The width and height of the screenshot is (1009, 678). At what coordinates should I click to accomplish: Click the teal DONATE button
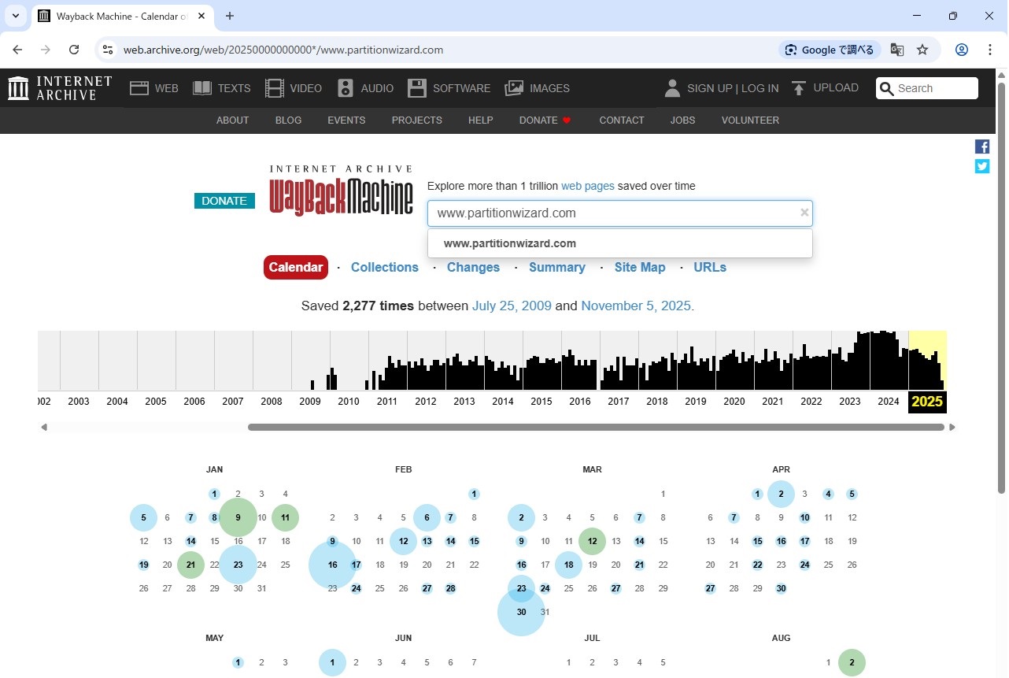click(x=224, y=201)
